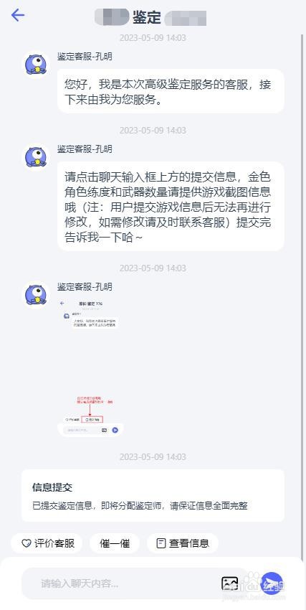The image size is (306, 610).
Task: Open the image picker icon in input bar
Action: 229,583
